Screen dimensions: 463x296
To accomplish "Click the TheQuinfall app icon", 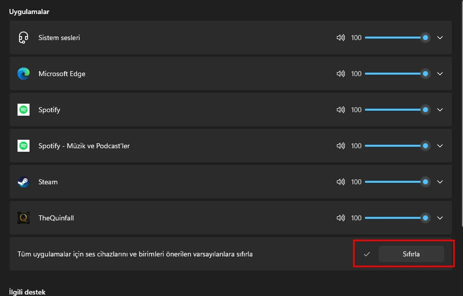I will [24, 218].
